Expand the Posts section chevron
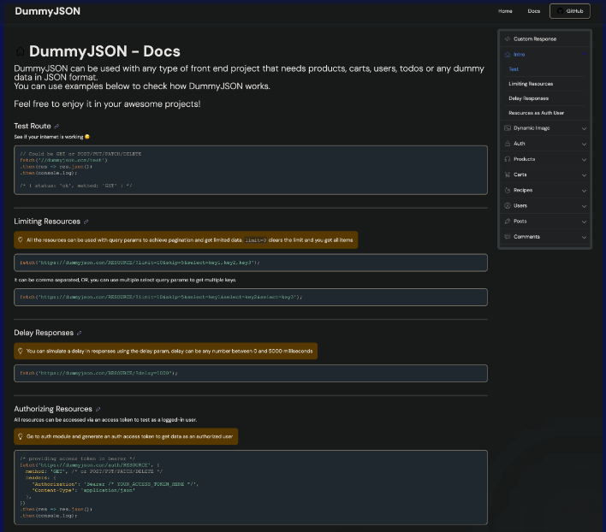This screenshot has width=606, height=532. (584, 222)
